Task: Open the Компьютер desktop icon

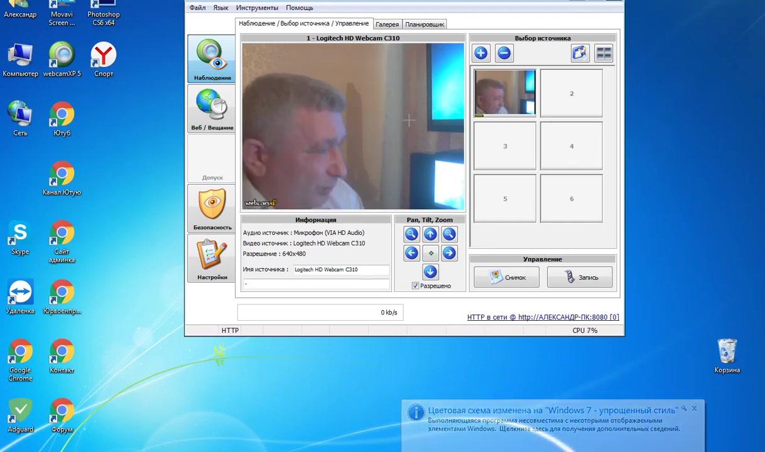Action: 20,60
